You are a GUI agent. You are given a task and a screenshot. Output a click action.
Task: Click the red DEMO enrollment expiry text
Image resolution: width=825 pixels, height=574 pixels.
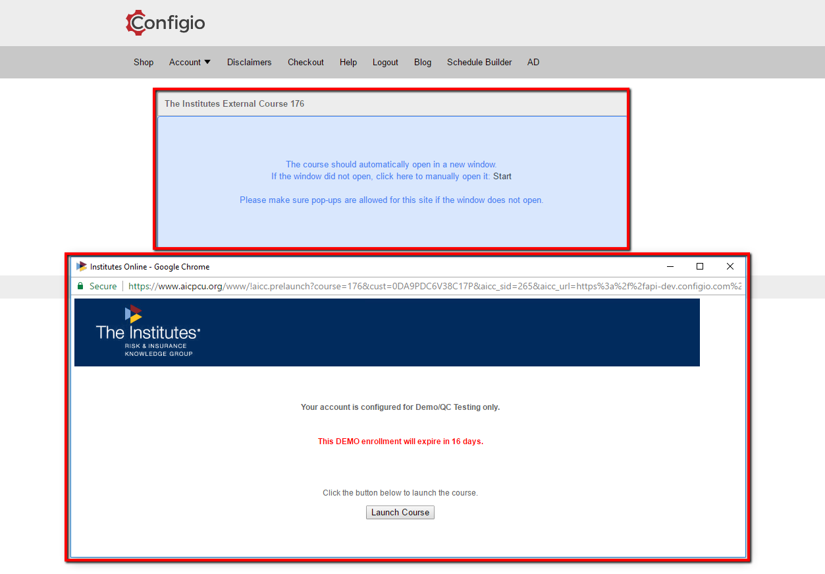tap(400, 442)
